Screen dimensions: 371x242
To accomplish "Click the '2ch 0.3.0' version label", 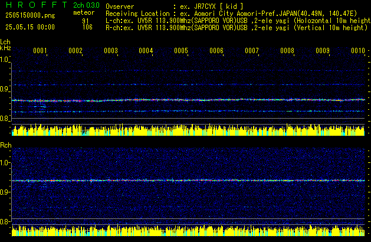I will [86, 5].
